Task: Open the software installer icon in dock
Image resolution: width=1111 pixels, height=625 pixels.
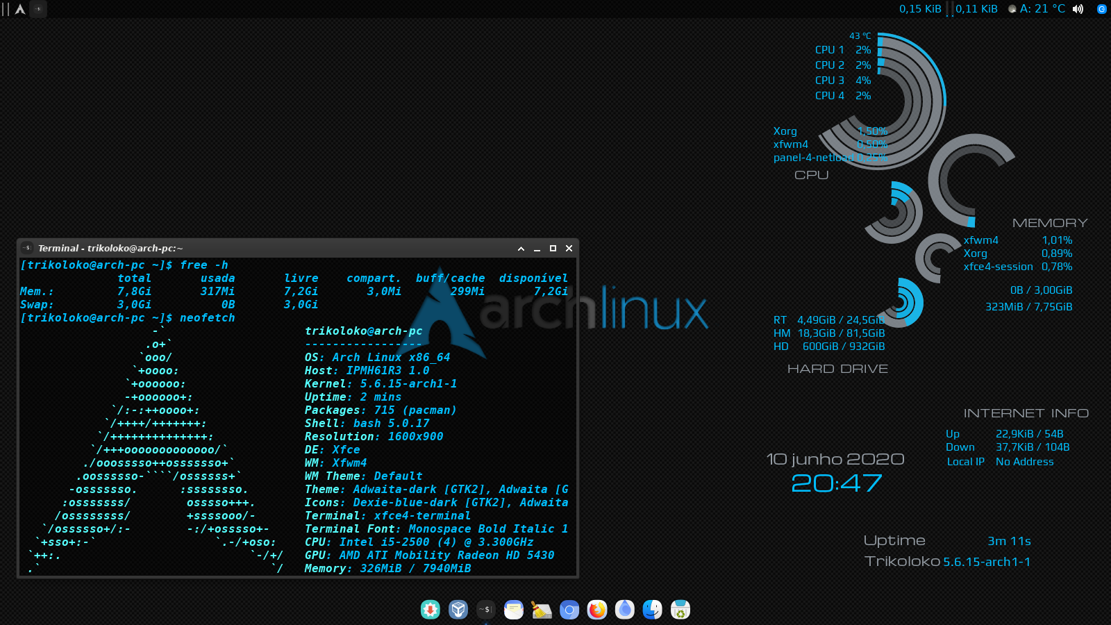Action: 431,610
